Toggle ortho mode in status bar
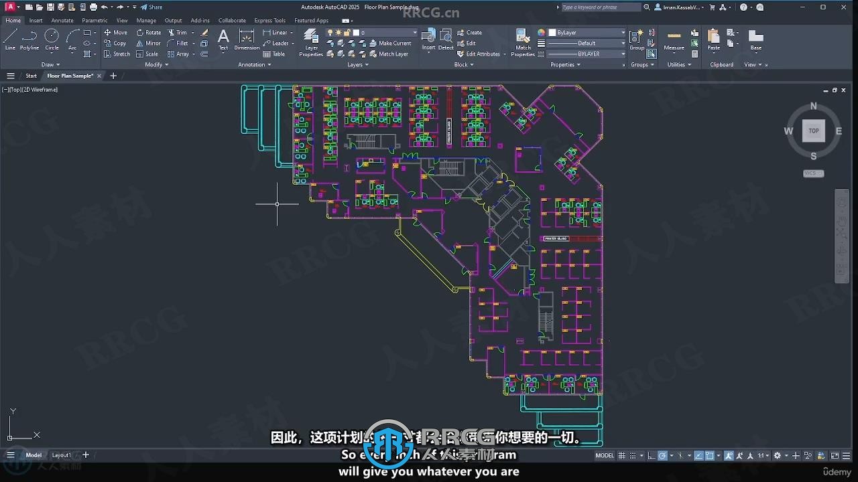The width and height of the screenshot is (858, 482). (x=652, y=455)
